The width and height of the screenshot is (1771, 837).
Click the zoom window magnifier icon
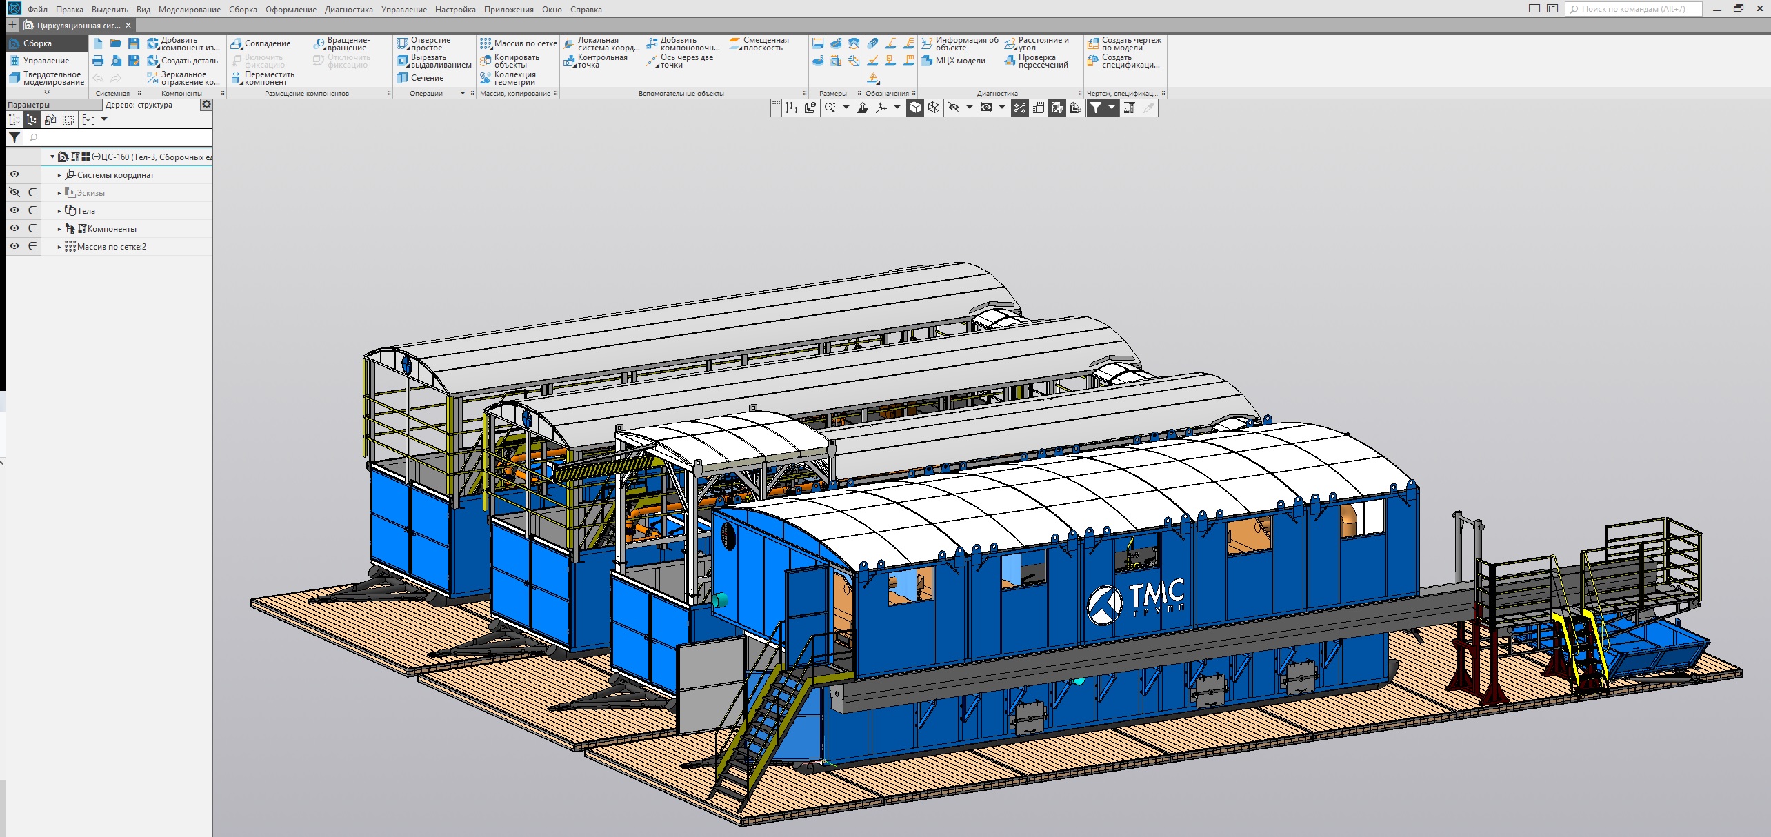click(830, 108)
